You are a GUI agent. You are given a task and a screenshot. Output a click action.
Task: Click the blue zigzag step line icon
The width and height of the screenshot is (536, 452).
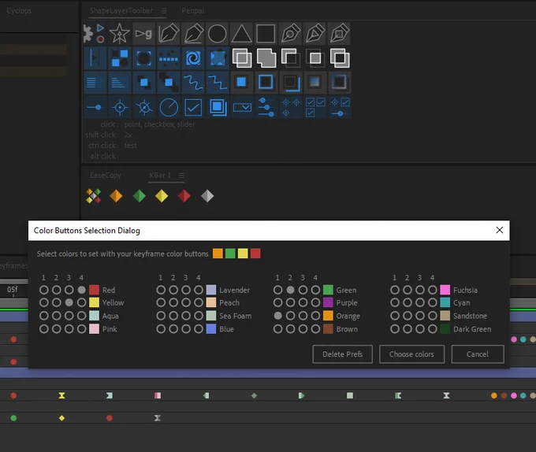[x=217, y=83]
